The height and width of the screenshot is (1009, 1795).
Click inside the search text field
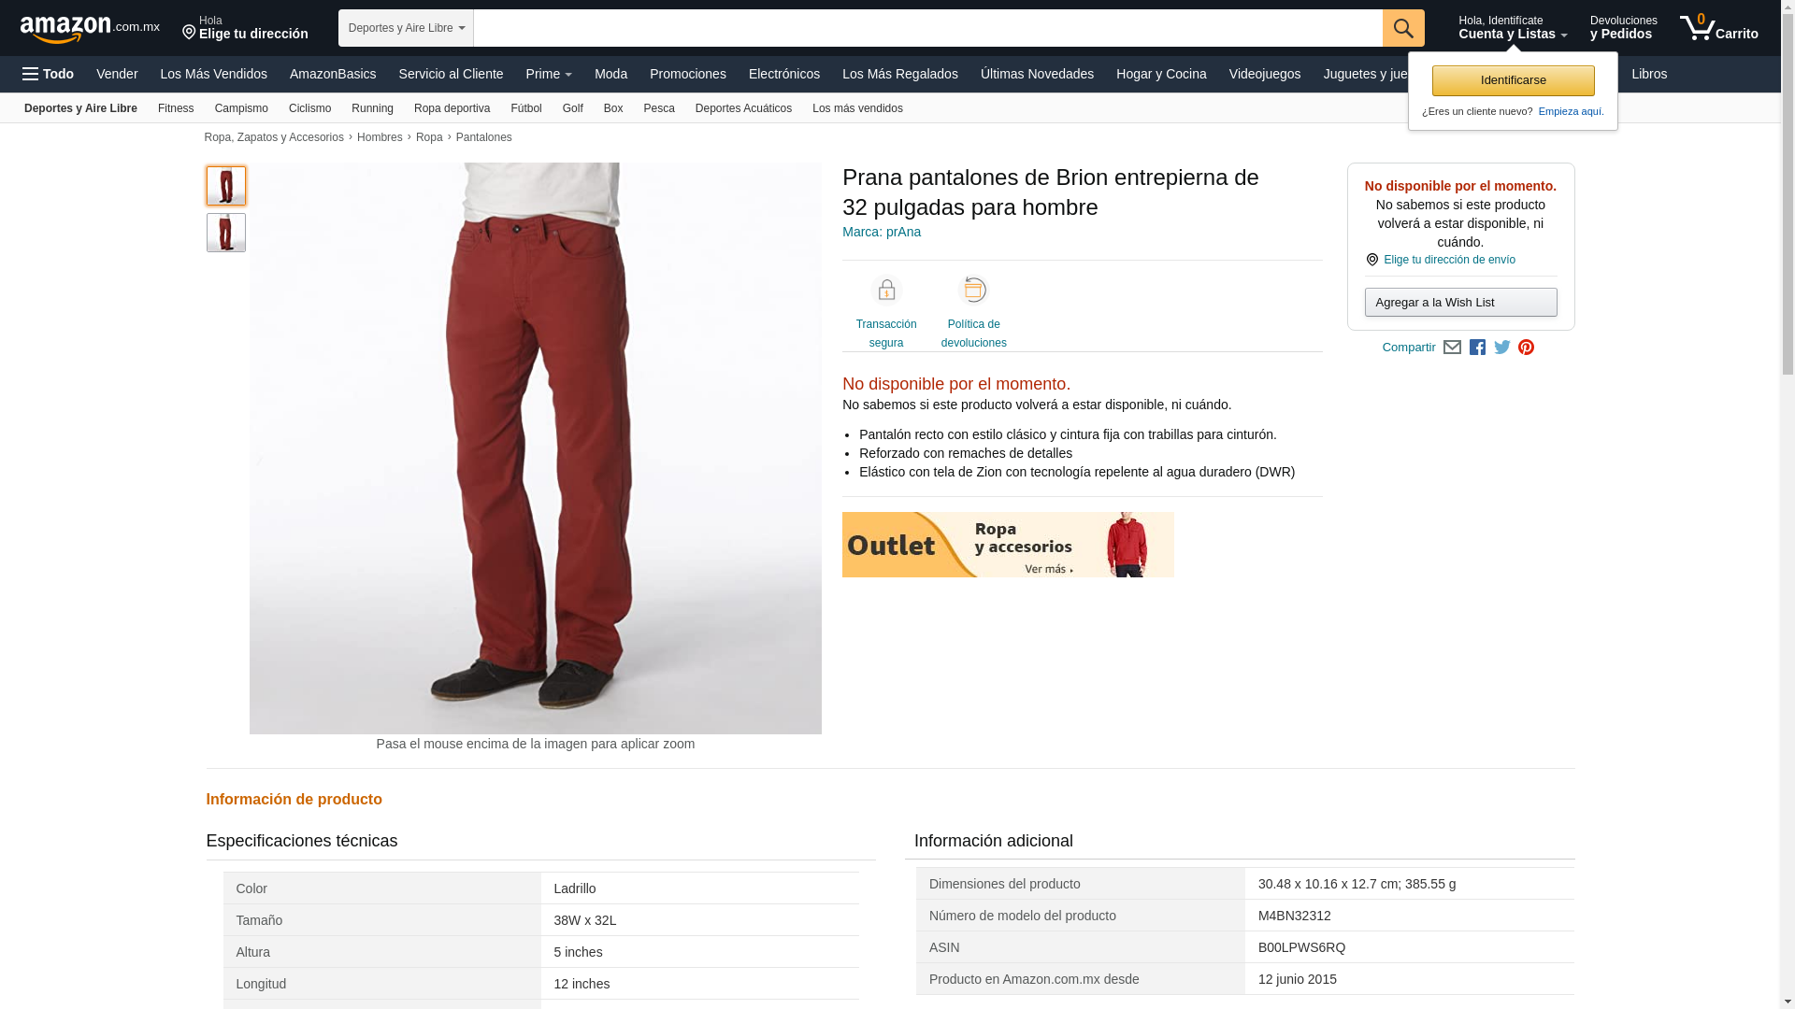coord(927,28)
